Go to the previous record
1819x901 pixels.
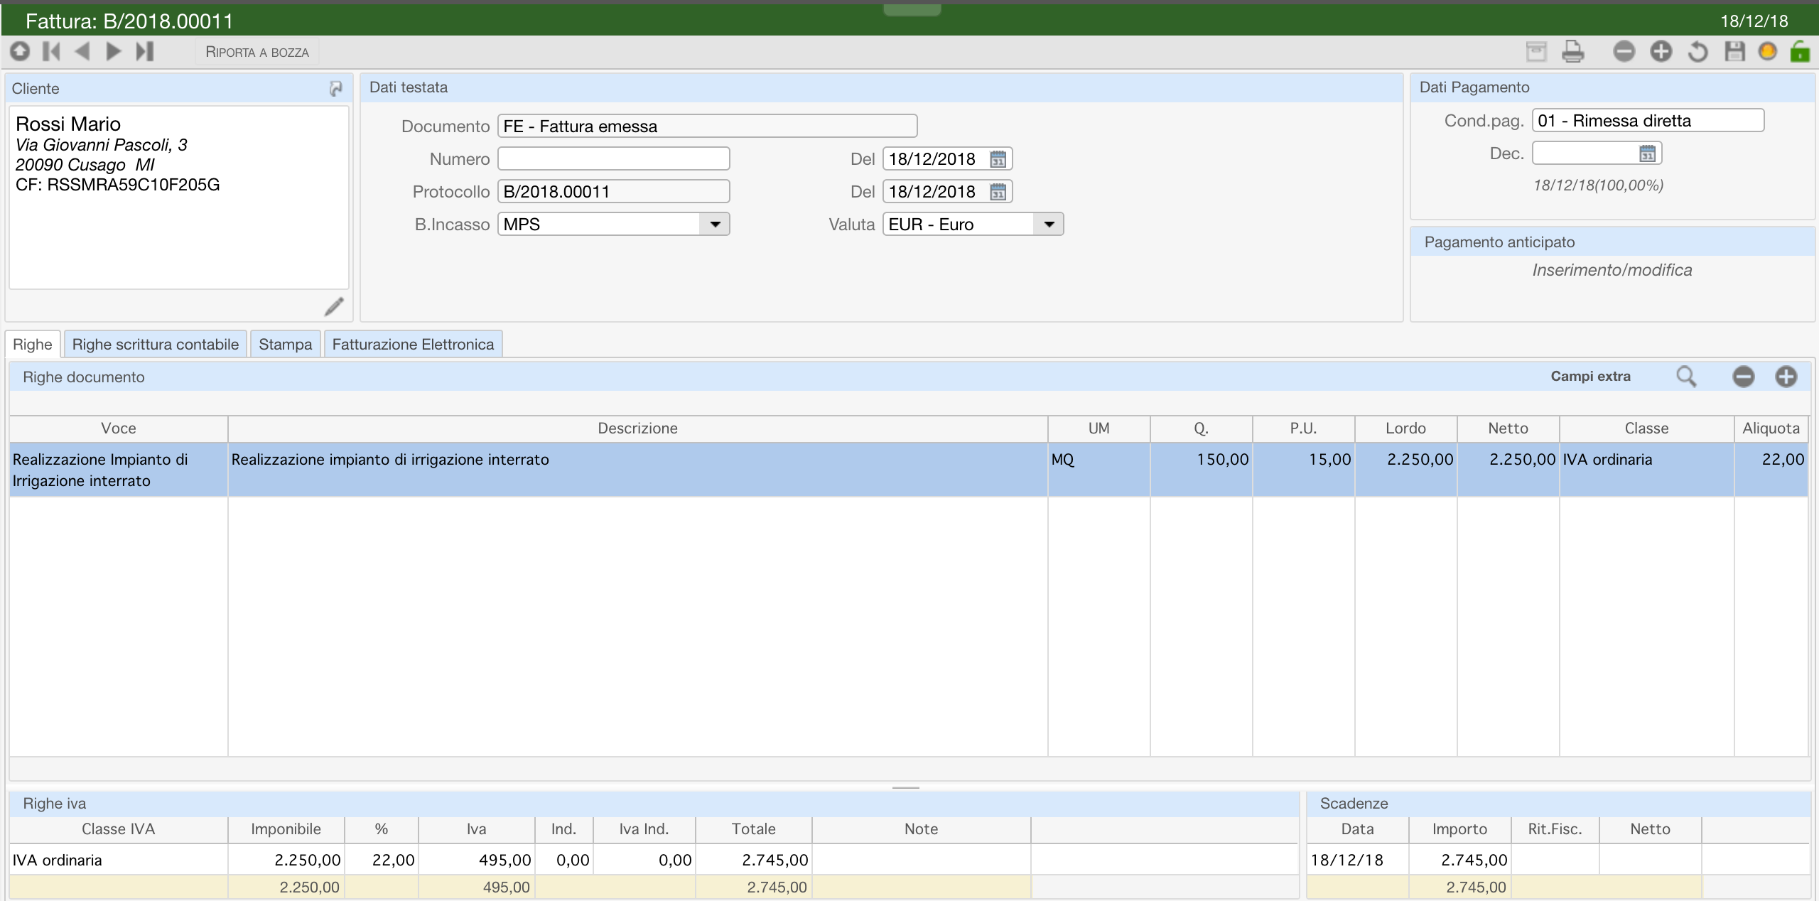coord(82,51)
